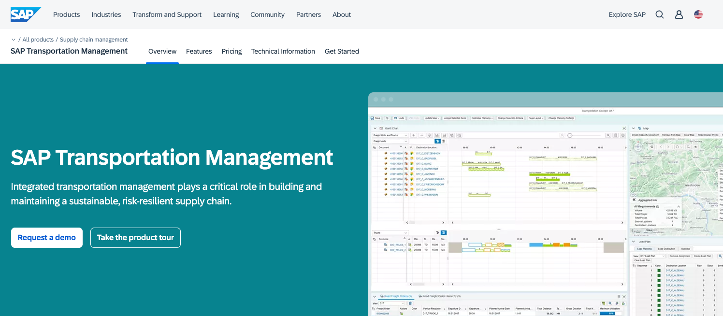Go to Supply chain management breadcrumb
The image size is (723, 316).
point(94,40)
